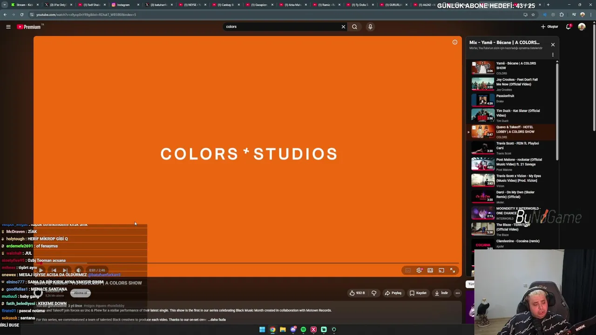Expand the description with '...daha fazla'
Viewport: 596px width, 335px height.
point(217,320)
